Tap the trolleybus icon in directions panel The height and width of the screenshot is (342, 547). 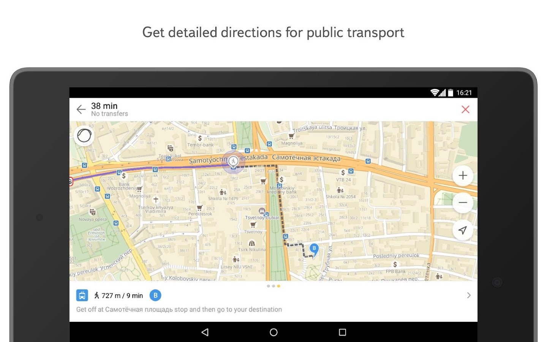coord(82,295)
